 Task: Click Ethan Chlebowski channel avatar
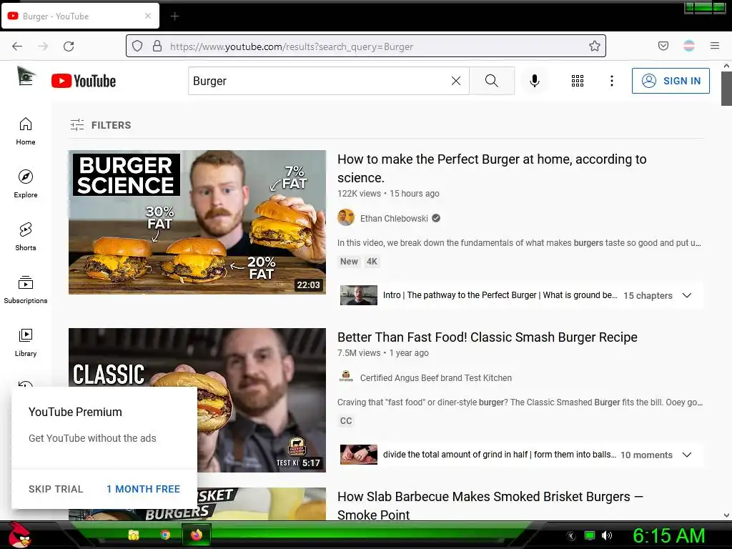point(346,217)
